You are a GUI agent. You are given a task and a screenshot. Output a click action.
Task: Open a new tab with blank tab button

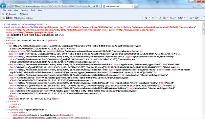[x=136, y=6]
